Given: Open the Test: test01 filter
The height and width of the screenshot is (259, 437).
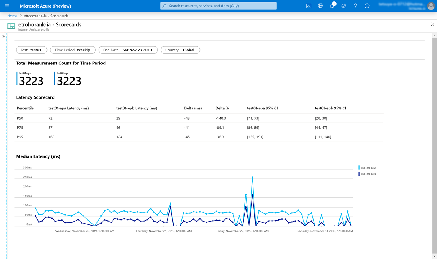Looking at the screenshot, I should (x=31, y=50).
